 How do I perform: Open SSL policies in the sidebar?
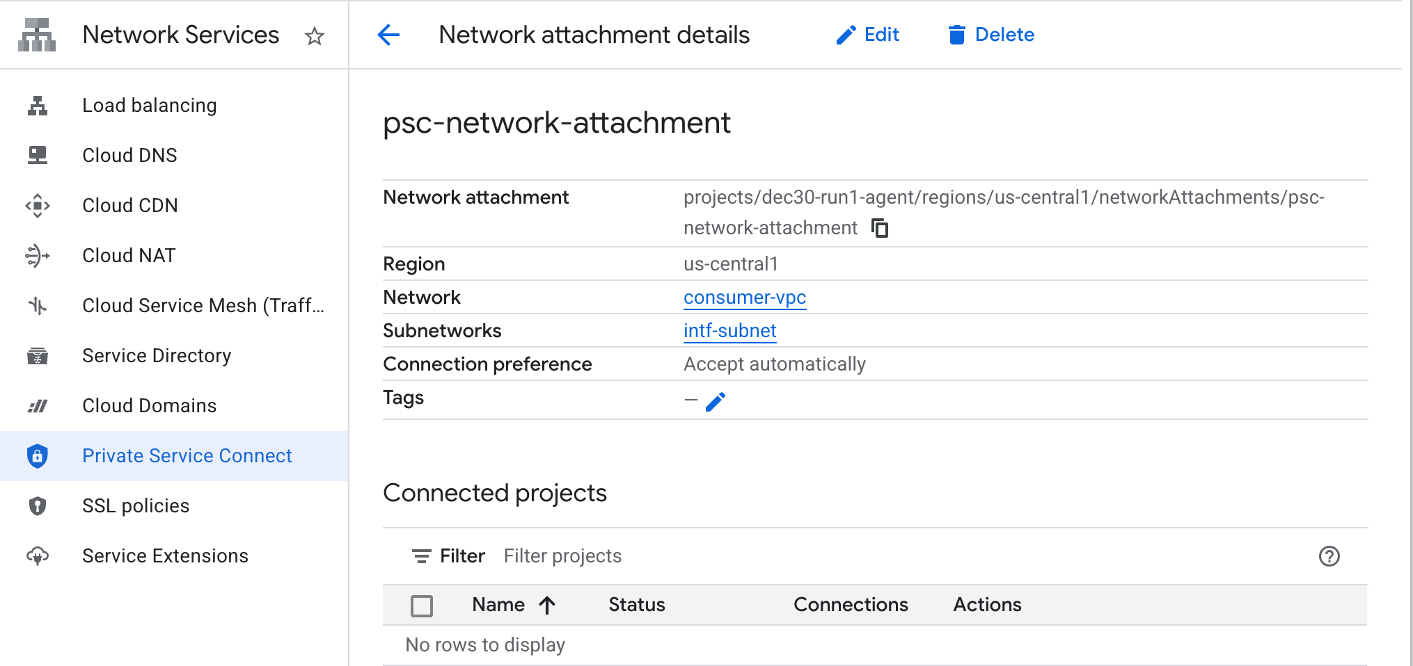[x=136, y=506]
